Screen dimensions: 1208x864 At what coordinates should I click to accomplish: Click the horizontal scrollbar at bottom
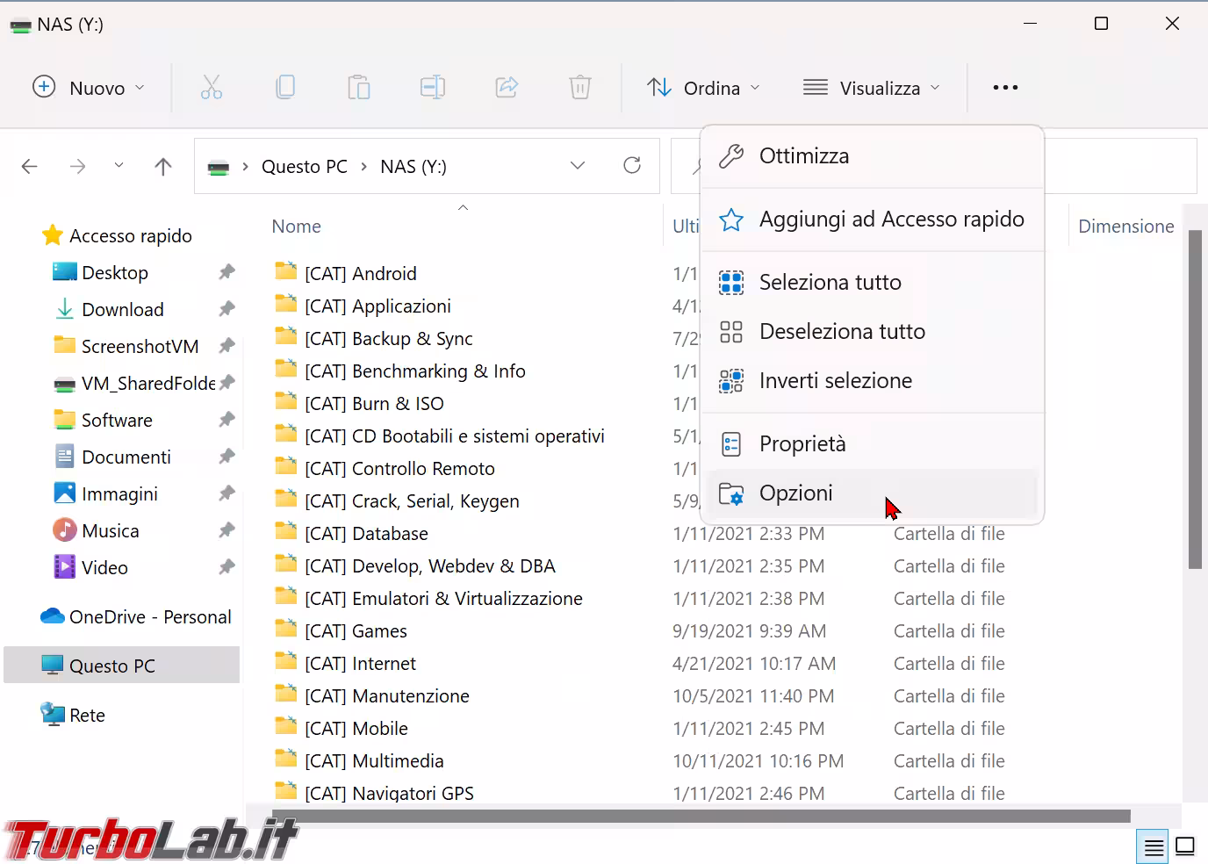click(701, 817)
